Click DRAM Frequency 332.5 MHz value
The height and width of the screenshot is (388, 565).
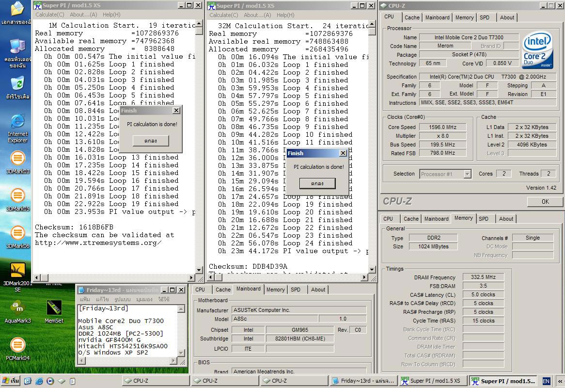483,277
